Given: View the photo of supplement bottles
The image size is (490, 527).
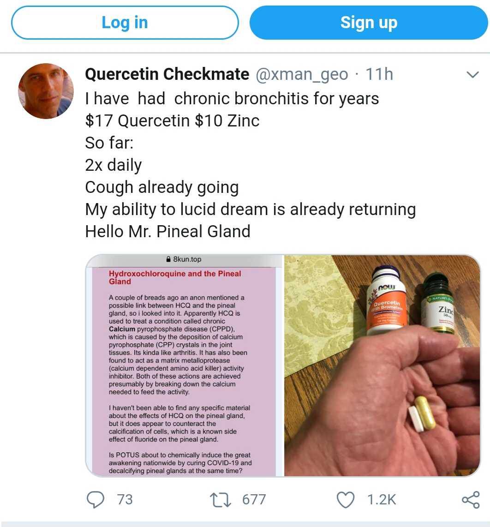Looking at the screenshot, I should coord(382,365).
